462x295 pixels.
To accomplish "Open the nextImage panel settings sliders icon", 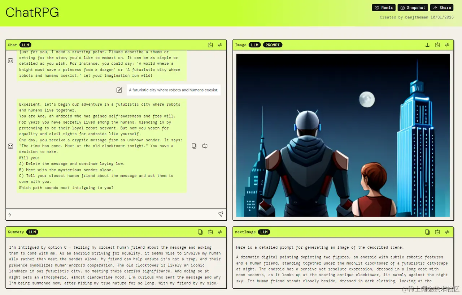I will 447,232.
